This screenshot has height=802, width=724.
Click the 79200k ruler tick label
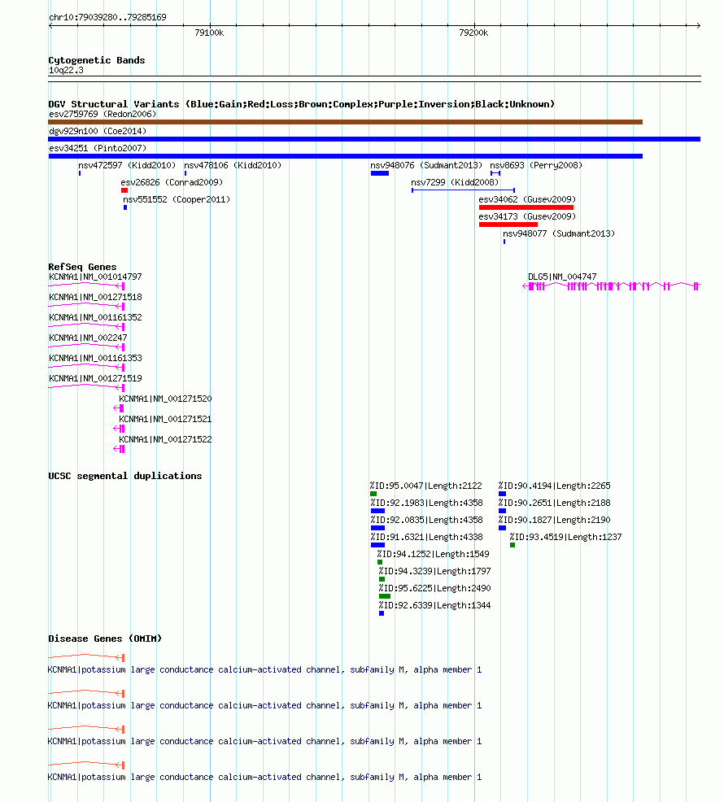(x=473, y=33)
